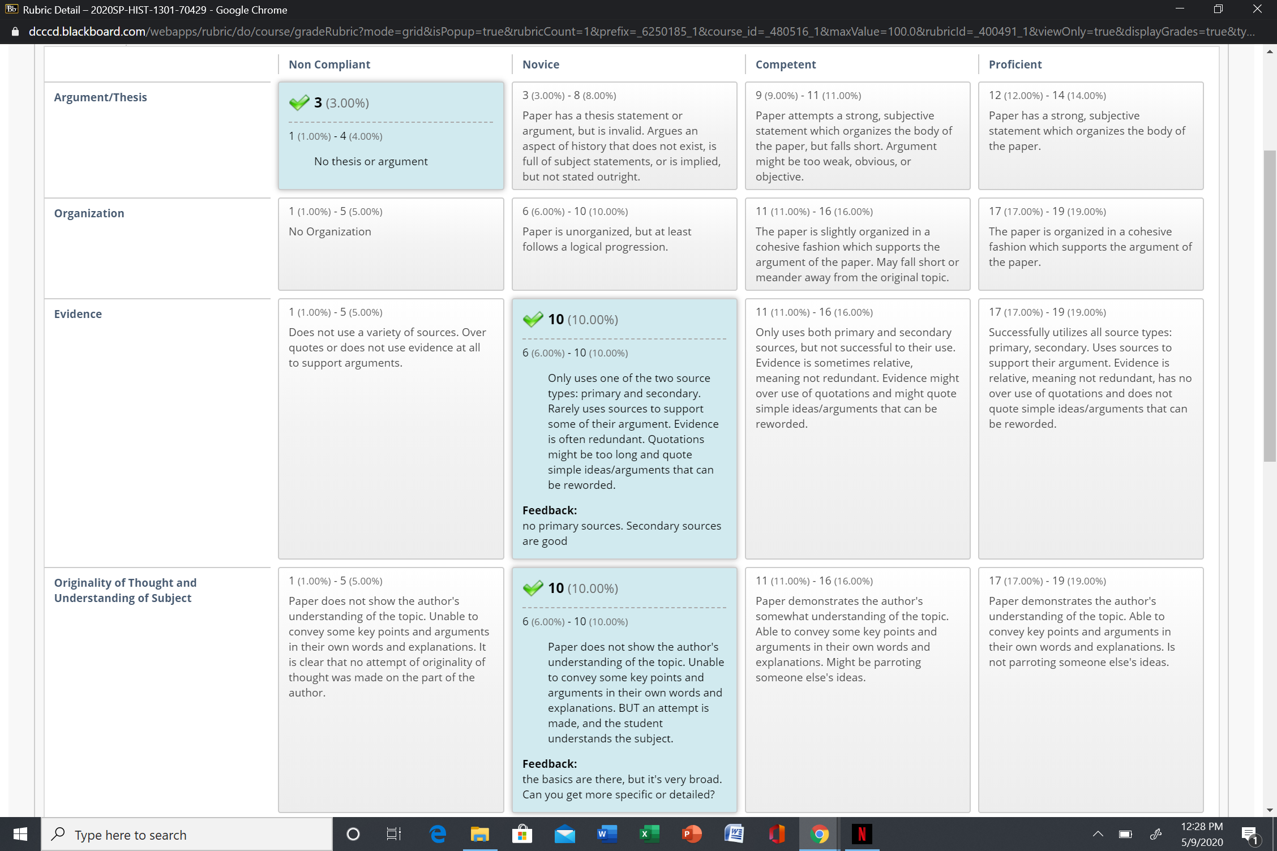
Task: Click the battery icon in the system tray
Action: [1125, 834]
